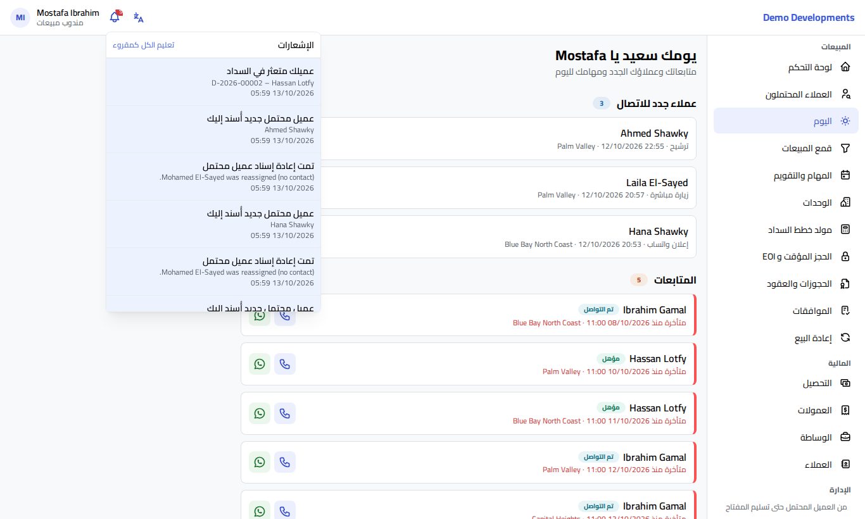WhatsApp Ibrahim Gamal on the 12/10/2026 Palm Valley follow-up

(x=260, y=462)
